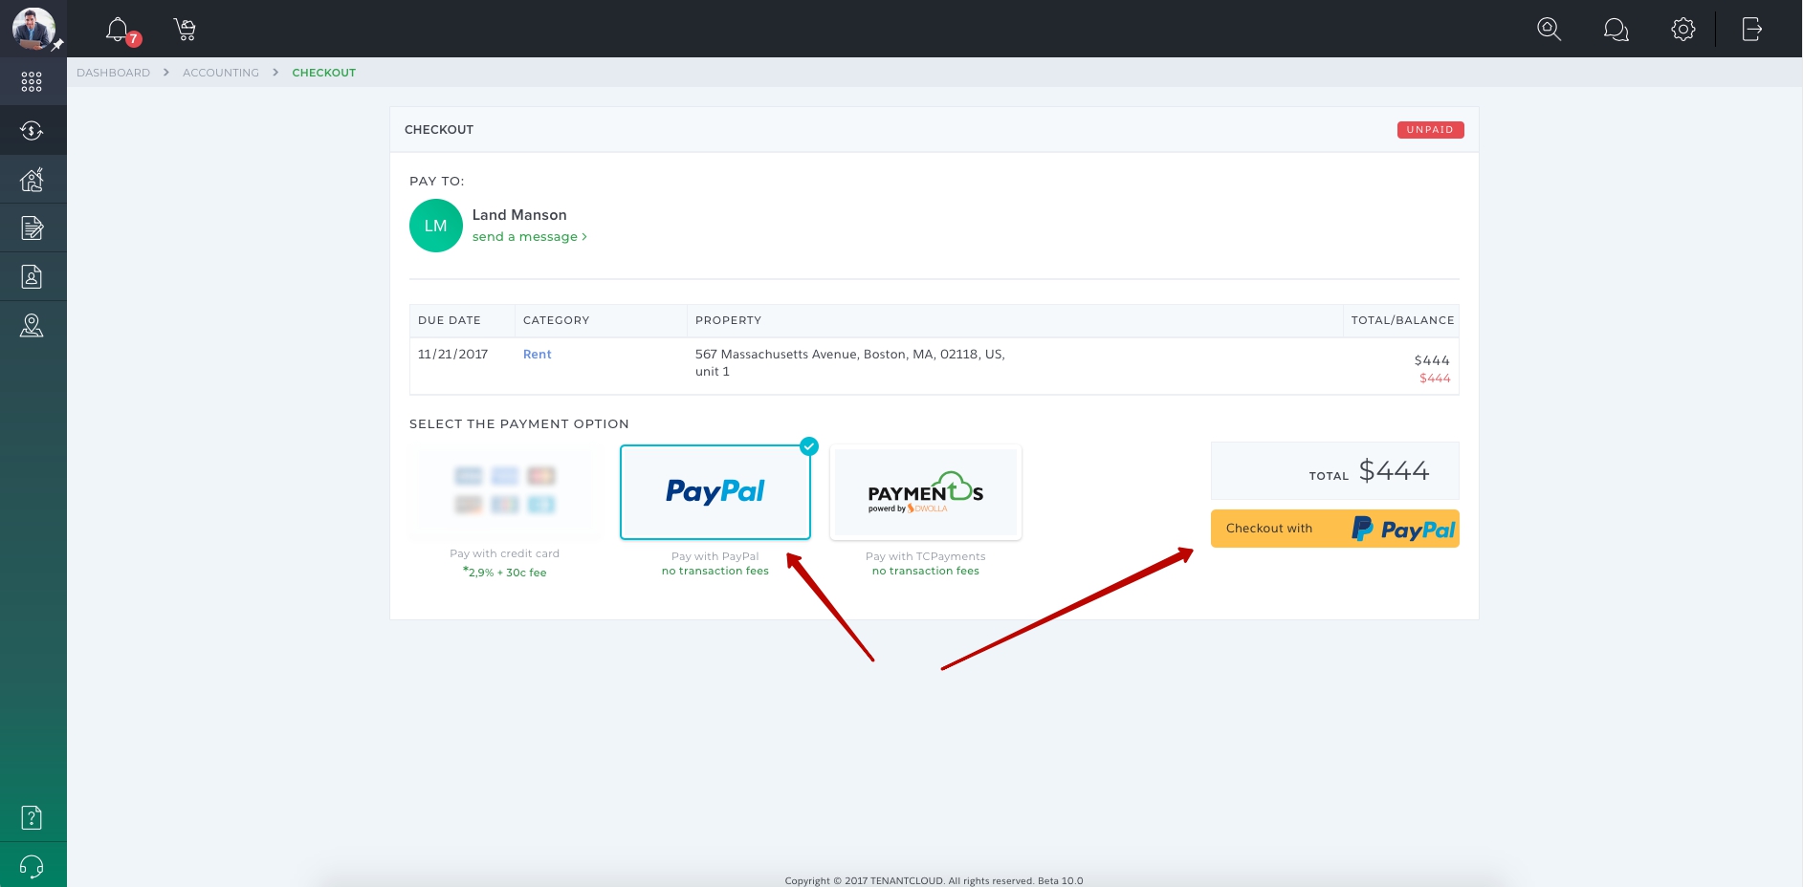Select the PayPal payment option

(715, 492)
